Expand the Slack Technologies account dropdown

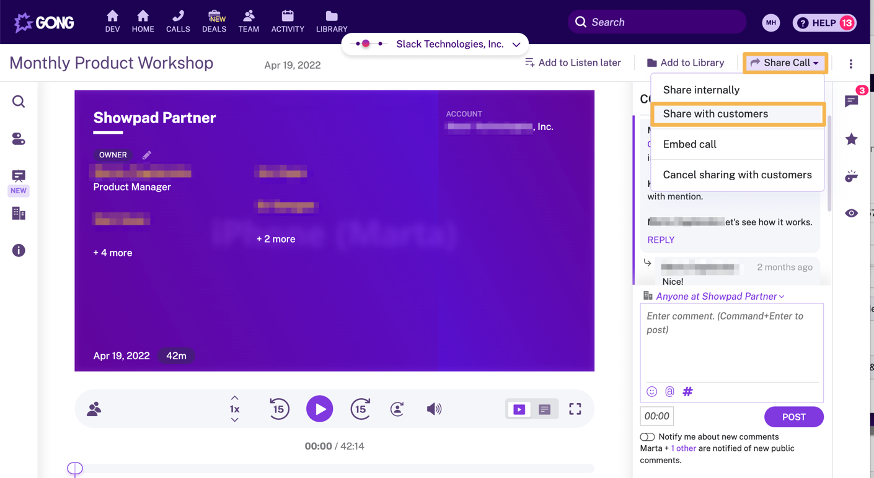pyautogui.click(x=516, y=45)
